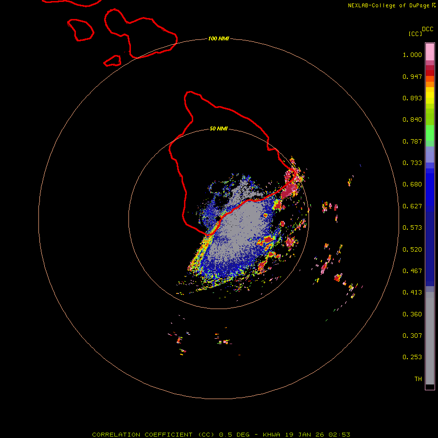
Task: Click the 0.733 scale value
Action: click(x=412, y=163)
